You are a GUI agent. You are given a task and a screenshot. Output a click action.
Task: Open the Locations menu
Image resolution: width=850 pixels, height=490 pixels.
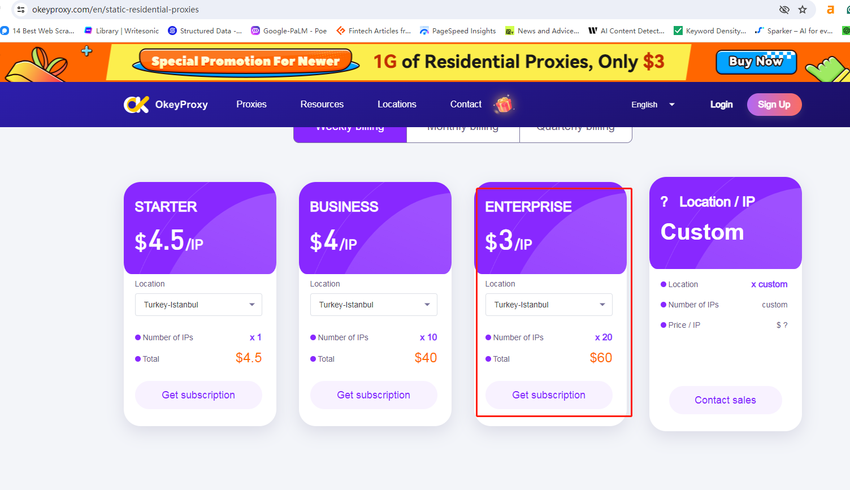click(397, 105)
